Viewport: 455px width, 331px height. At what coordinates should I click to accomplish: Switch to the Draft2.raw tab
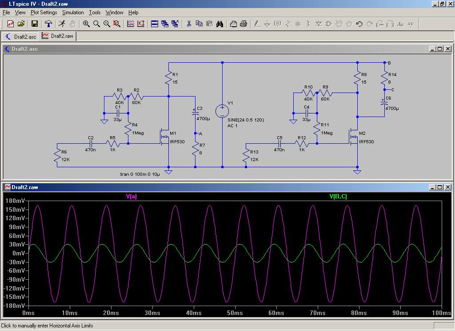tap(57, 36)
